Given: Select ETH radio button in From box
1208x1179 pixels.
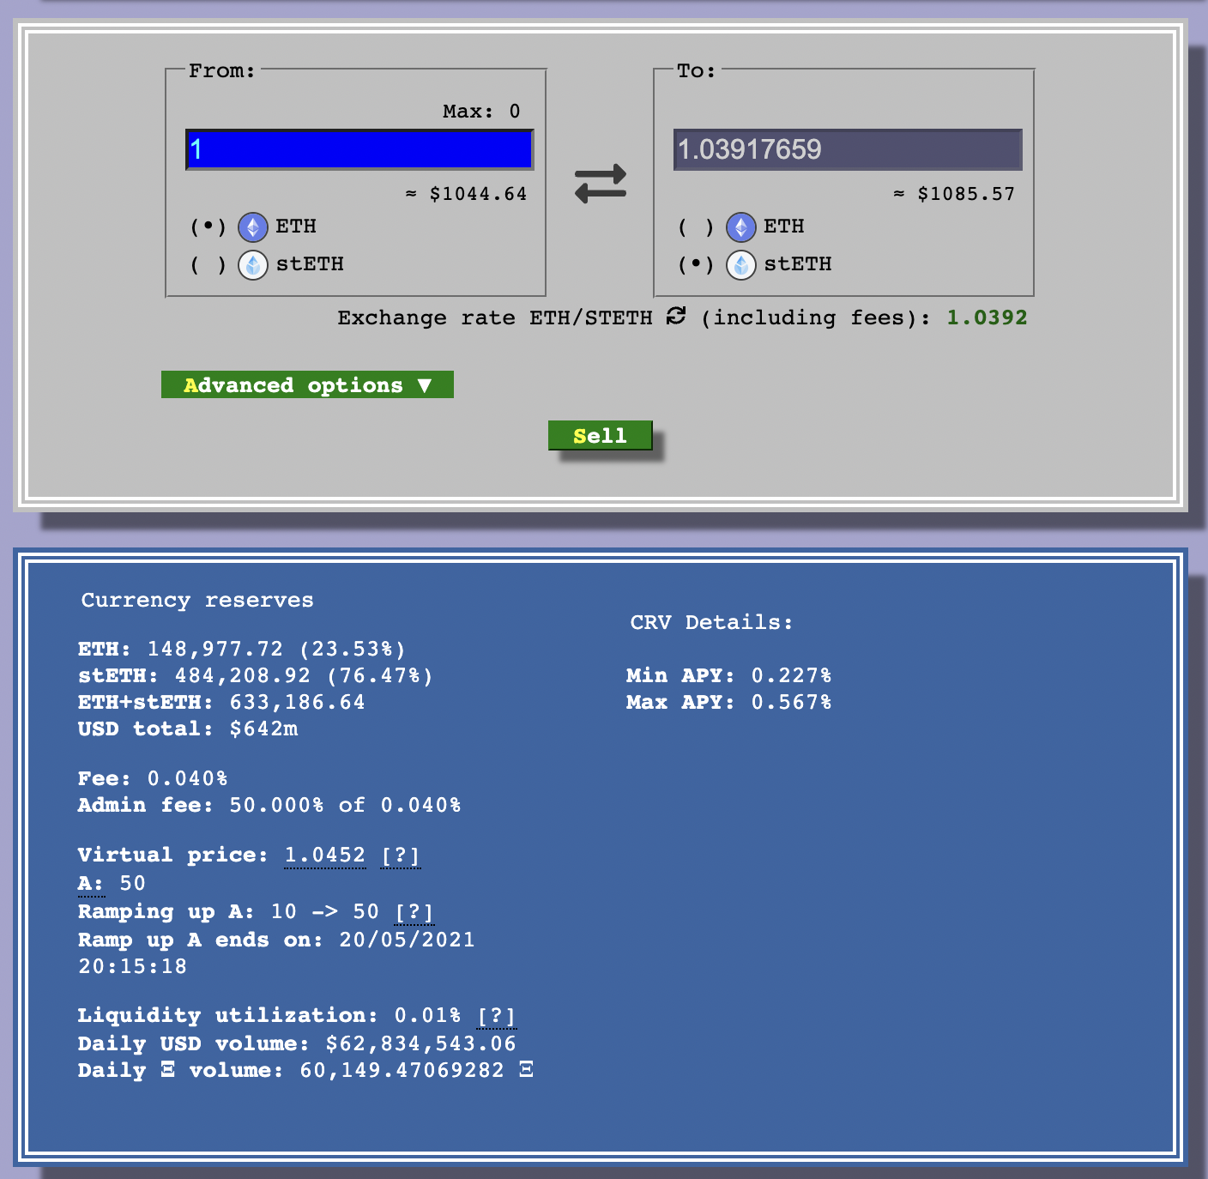Looking at the screenshot, I should coord(208,227).
